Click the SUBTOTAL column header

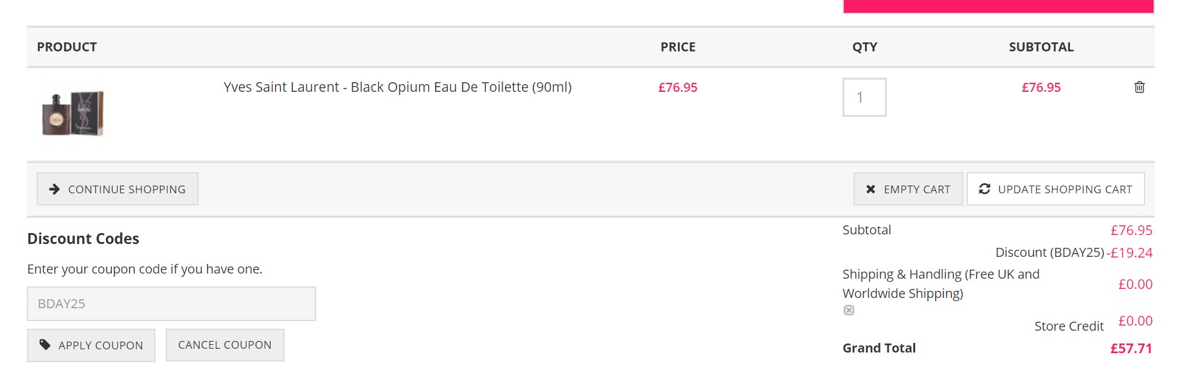click(1041, 47)
